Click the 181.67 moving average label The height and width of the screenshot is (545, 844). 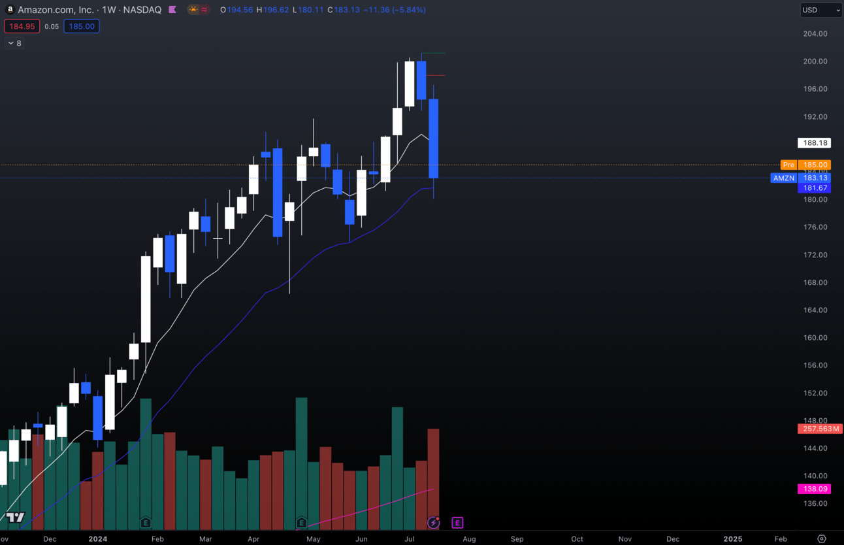(x=814, y=188)
